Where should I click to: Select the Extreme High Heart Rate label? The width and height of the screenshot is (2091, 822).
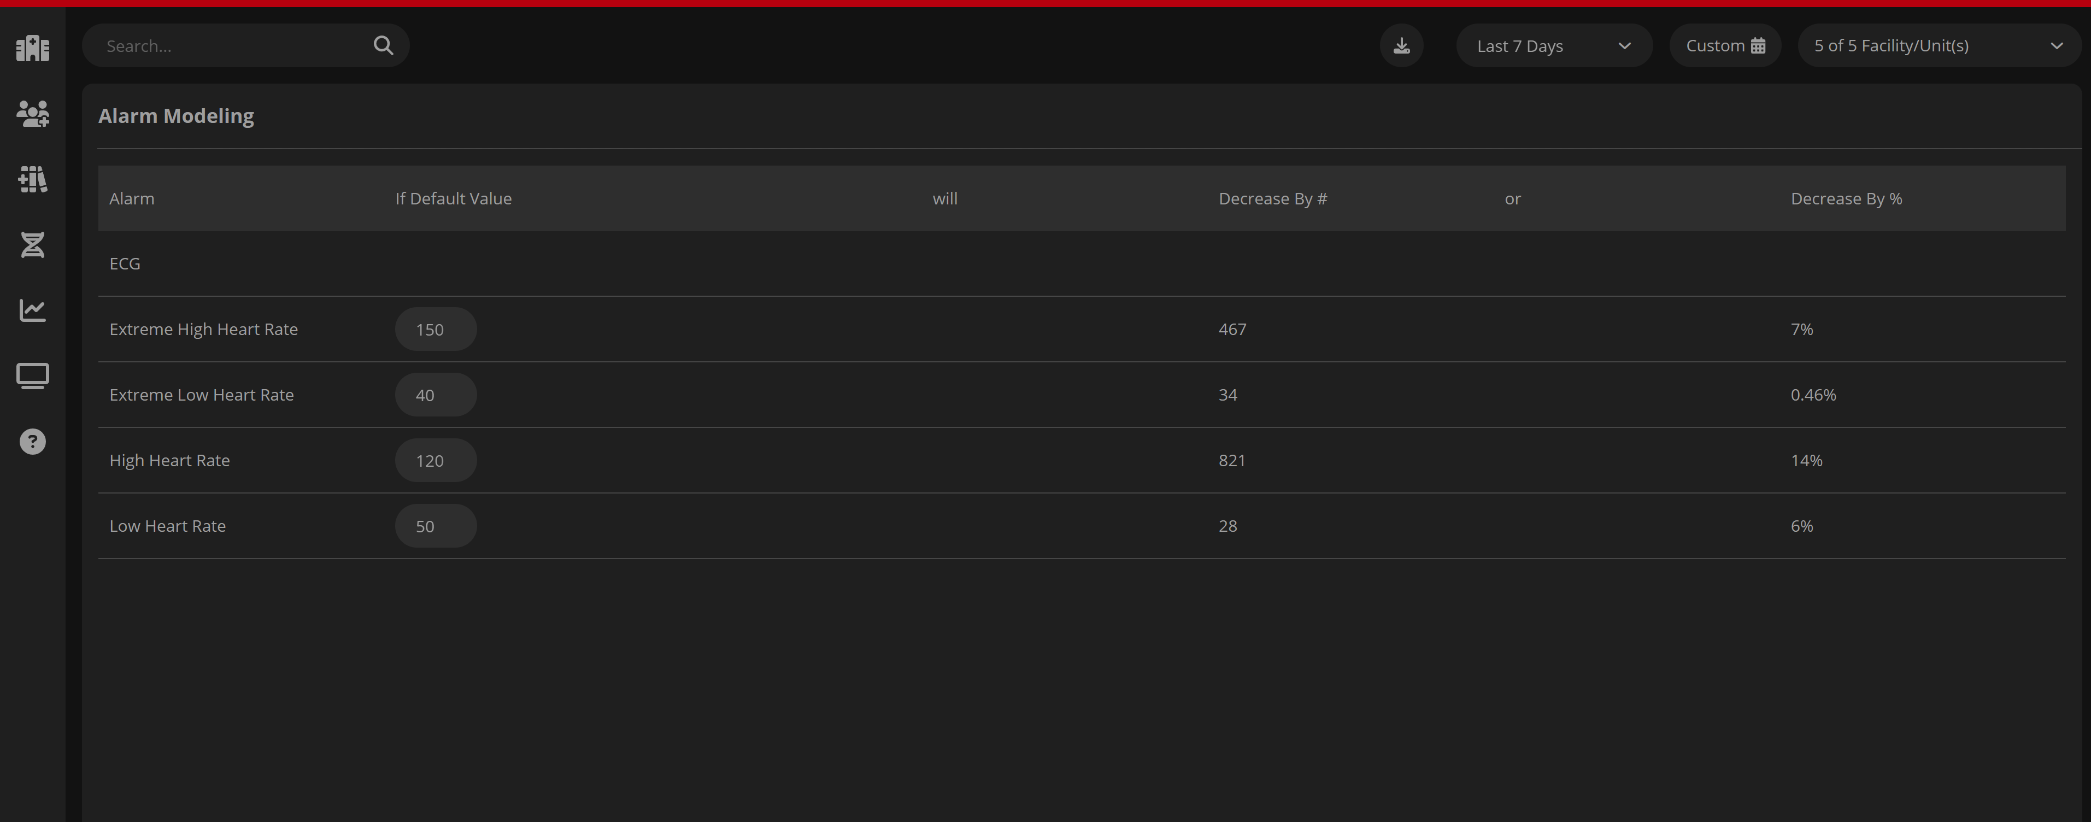[x=204, y=330]
